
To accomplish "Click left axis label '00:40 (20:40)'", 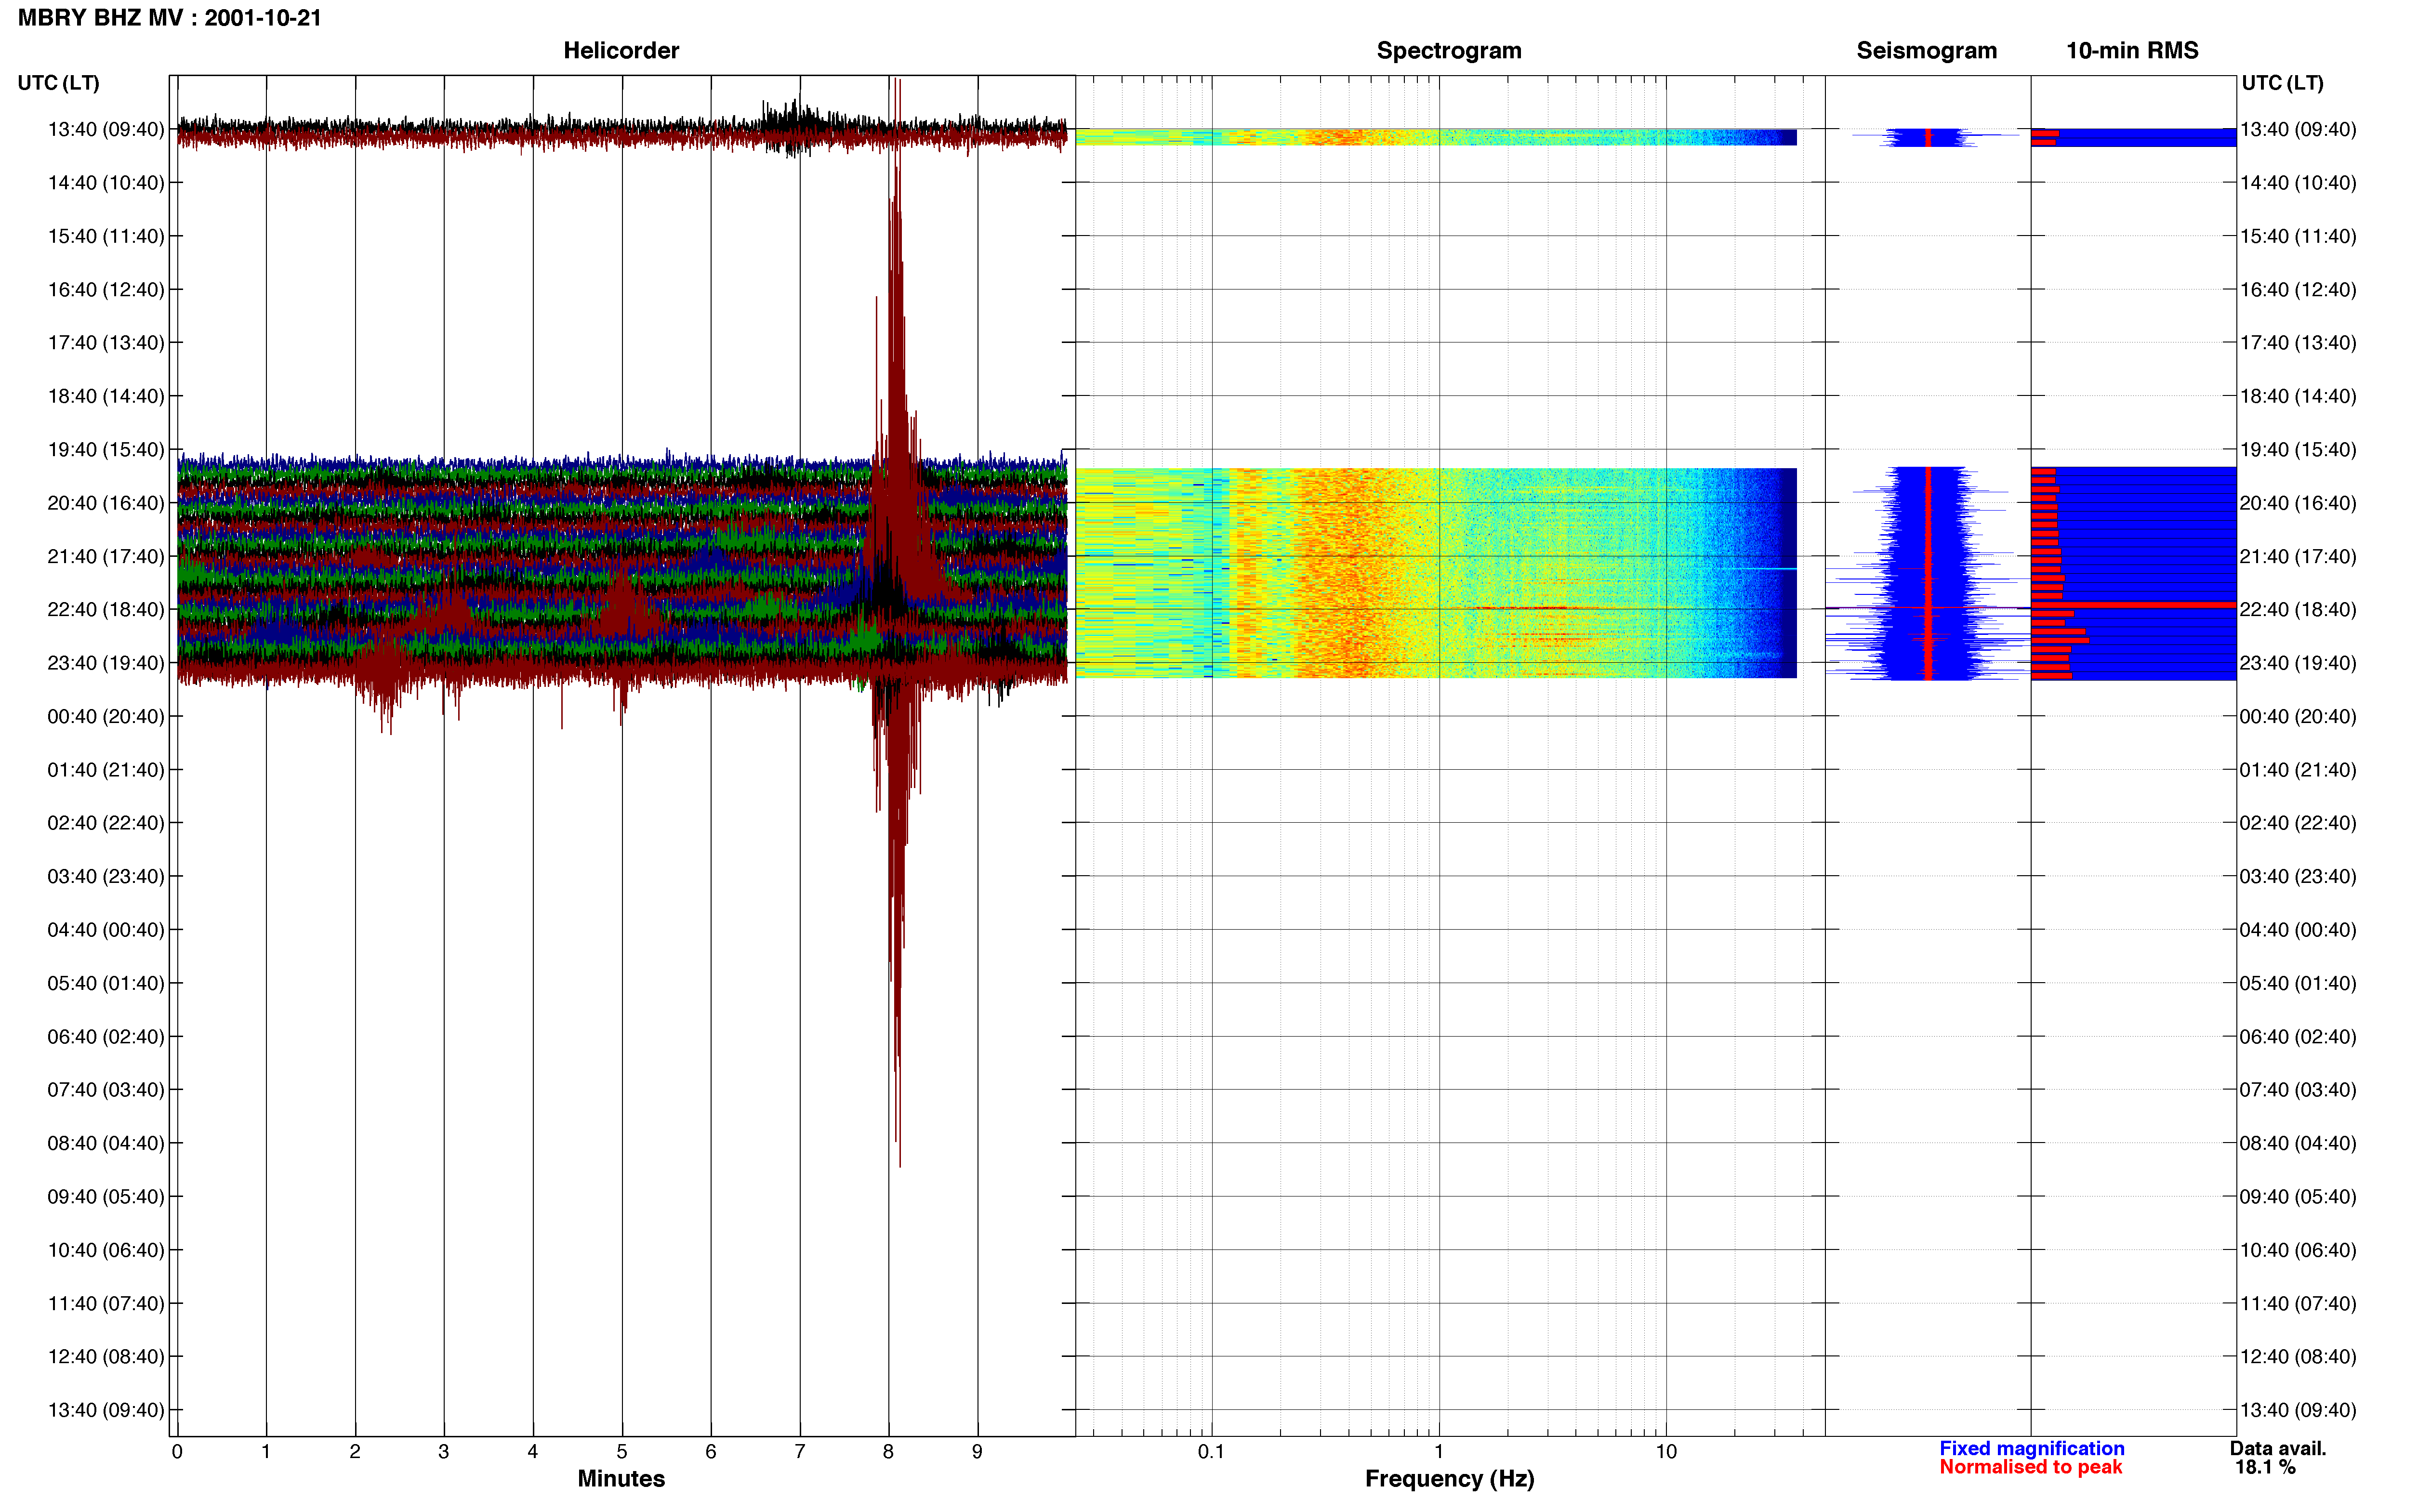I will pyautogui.click(x=106, y=716).
